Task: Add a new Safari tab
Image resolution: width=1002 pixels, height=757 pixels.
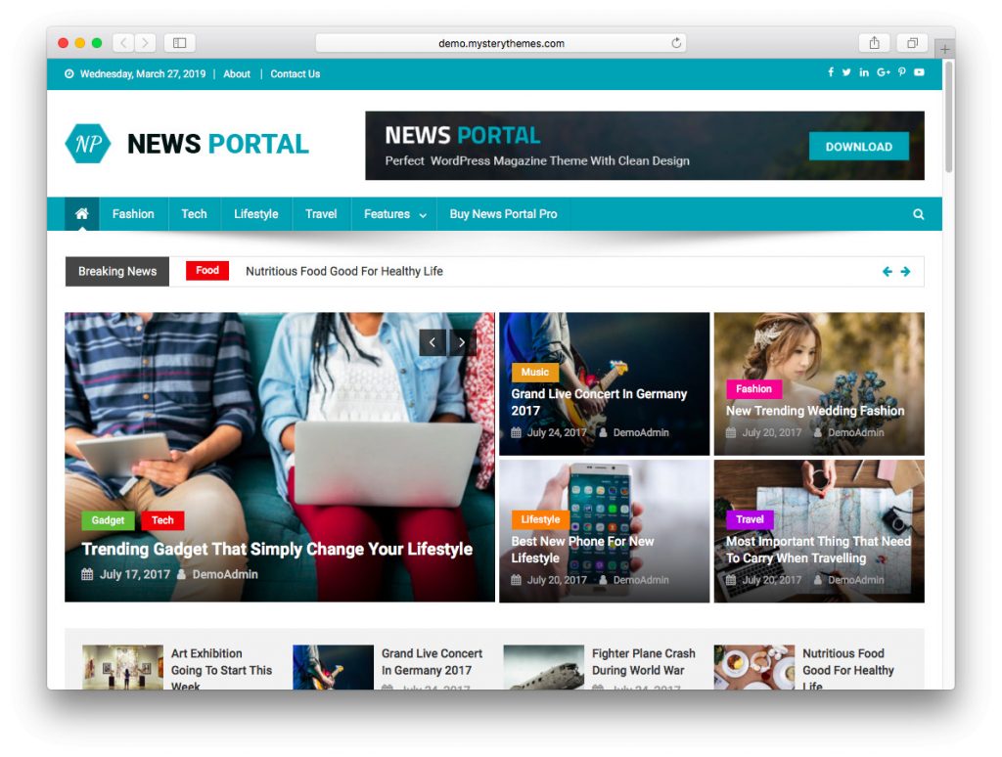Action: [x=944, y=49]
